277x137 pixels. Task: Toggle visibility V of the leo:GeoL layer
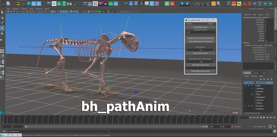pyautogui.click(x=245, y=106)
